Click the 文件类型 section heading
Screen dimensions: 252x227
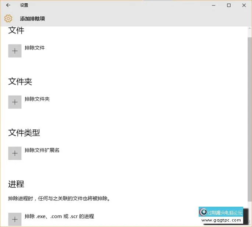click(x=24, y=132)
